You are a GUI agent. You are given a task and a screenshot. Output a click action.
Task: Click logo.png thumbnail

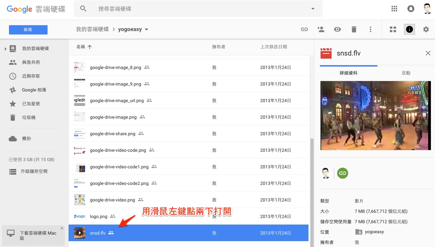pyautogui.click(x=80, y=216)
